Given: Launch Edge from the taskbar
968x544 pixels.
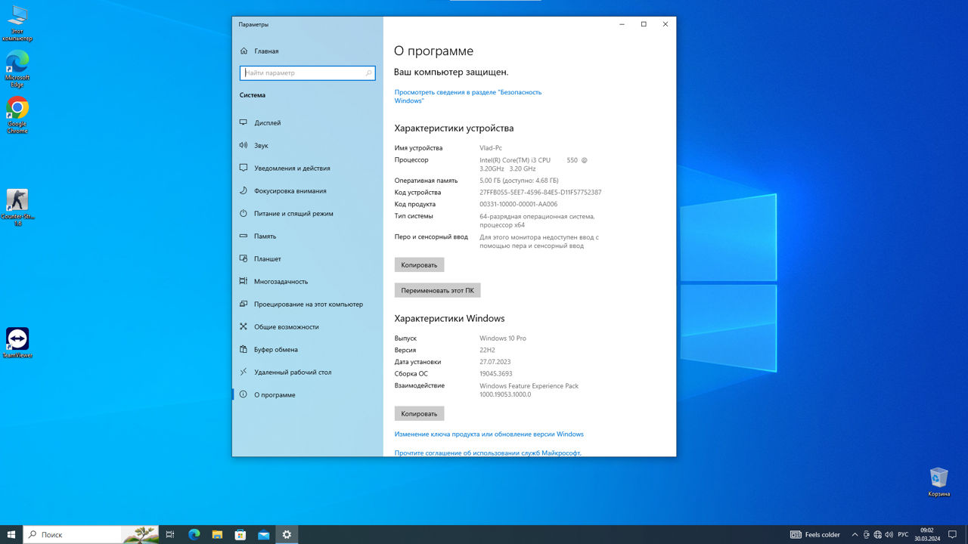Looking at the screenshot, I should pos(194,534).
